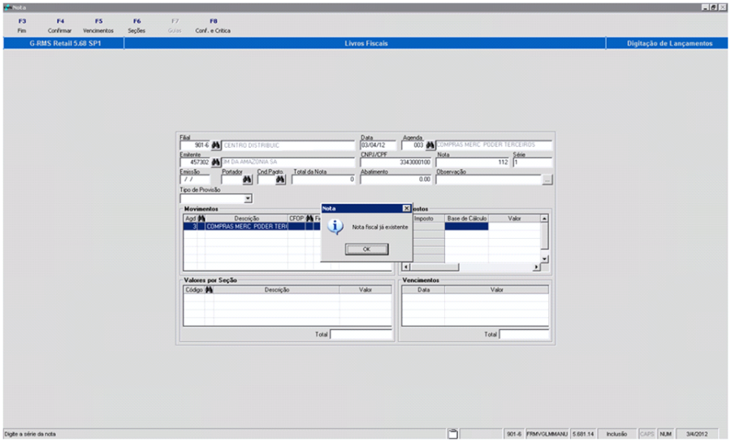Click the highlighted Base de Cálculo cell
Screen dimensions: 731x442
tap(467, 227)
